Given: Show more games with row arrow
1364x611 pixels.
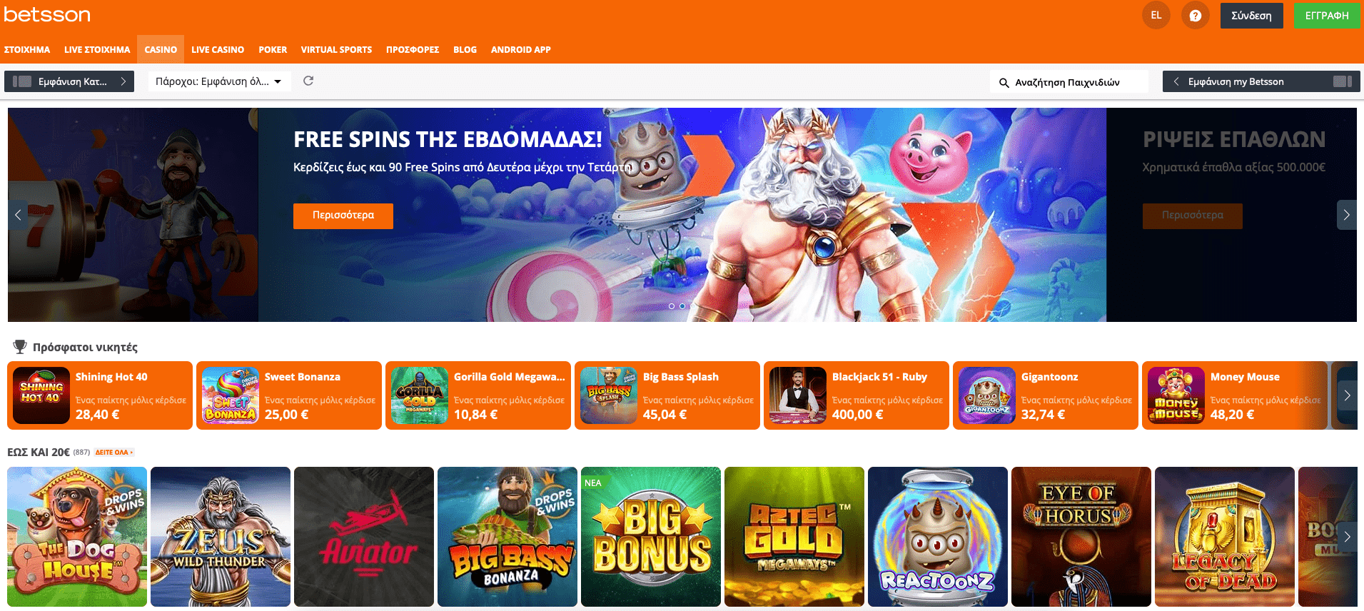Looking at the screenshot, I should pyautogui.click(x=1347, y=536).
